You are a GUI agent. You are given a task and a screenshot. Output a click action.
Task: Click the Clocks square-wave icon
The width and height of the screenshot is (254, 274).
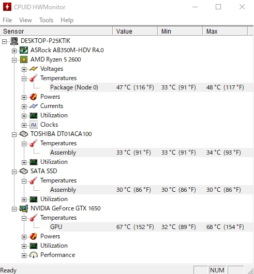click(x=34, y=125)
